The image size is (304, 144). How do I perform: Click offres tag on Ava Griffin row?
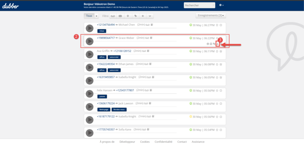coord(102,57)
